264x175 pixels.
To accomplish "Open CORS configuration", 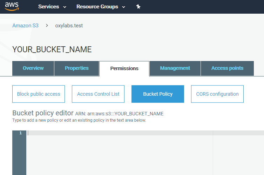I will coord(217,94).
